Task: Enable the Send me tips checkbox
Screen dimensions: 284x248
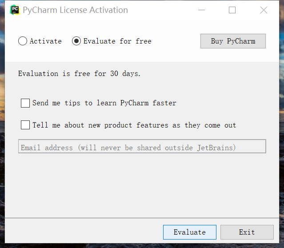Action: point(25,103)
